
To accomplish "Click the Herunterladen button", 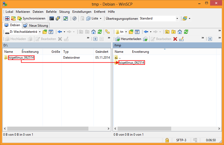I will click(x=128, y=39).
